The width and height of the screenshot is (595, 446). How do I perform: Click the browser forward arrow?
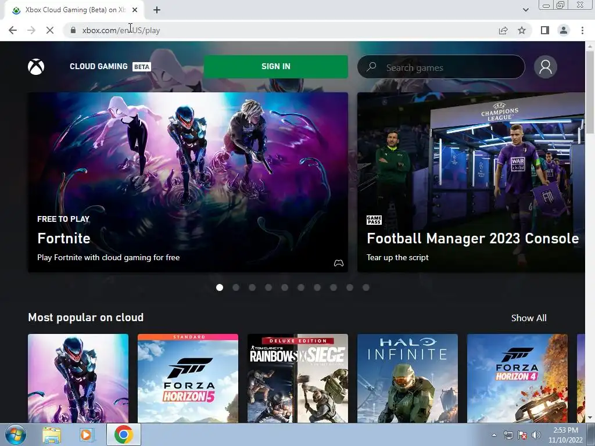(x=31, y=30)
